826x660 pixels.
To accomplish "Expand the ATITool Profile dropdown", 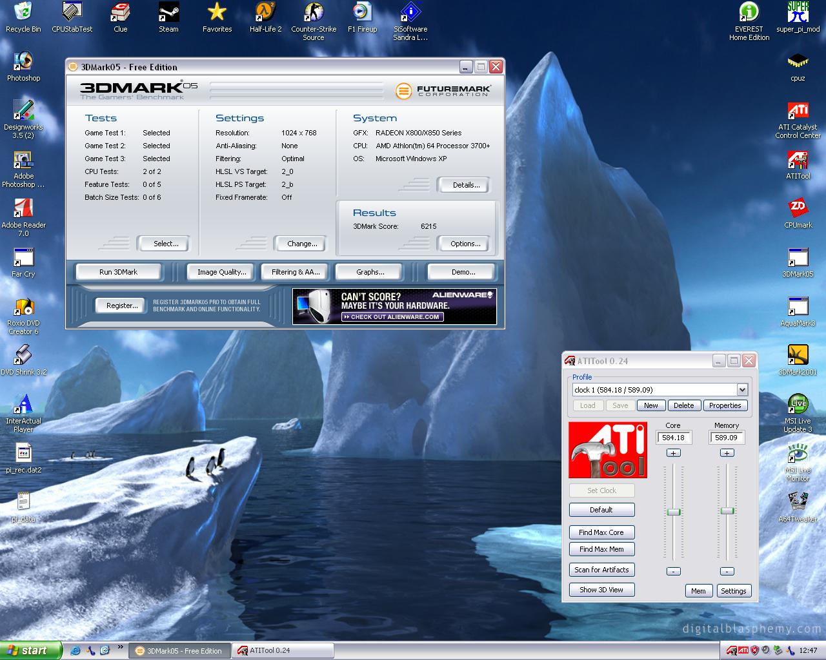I will [742, 389].
